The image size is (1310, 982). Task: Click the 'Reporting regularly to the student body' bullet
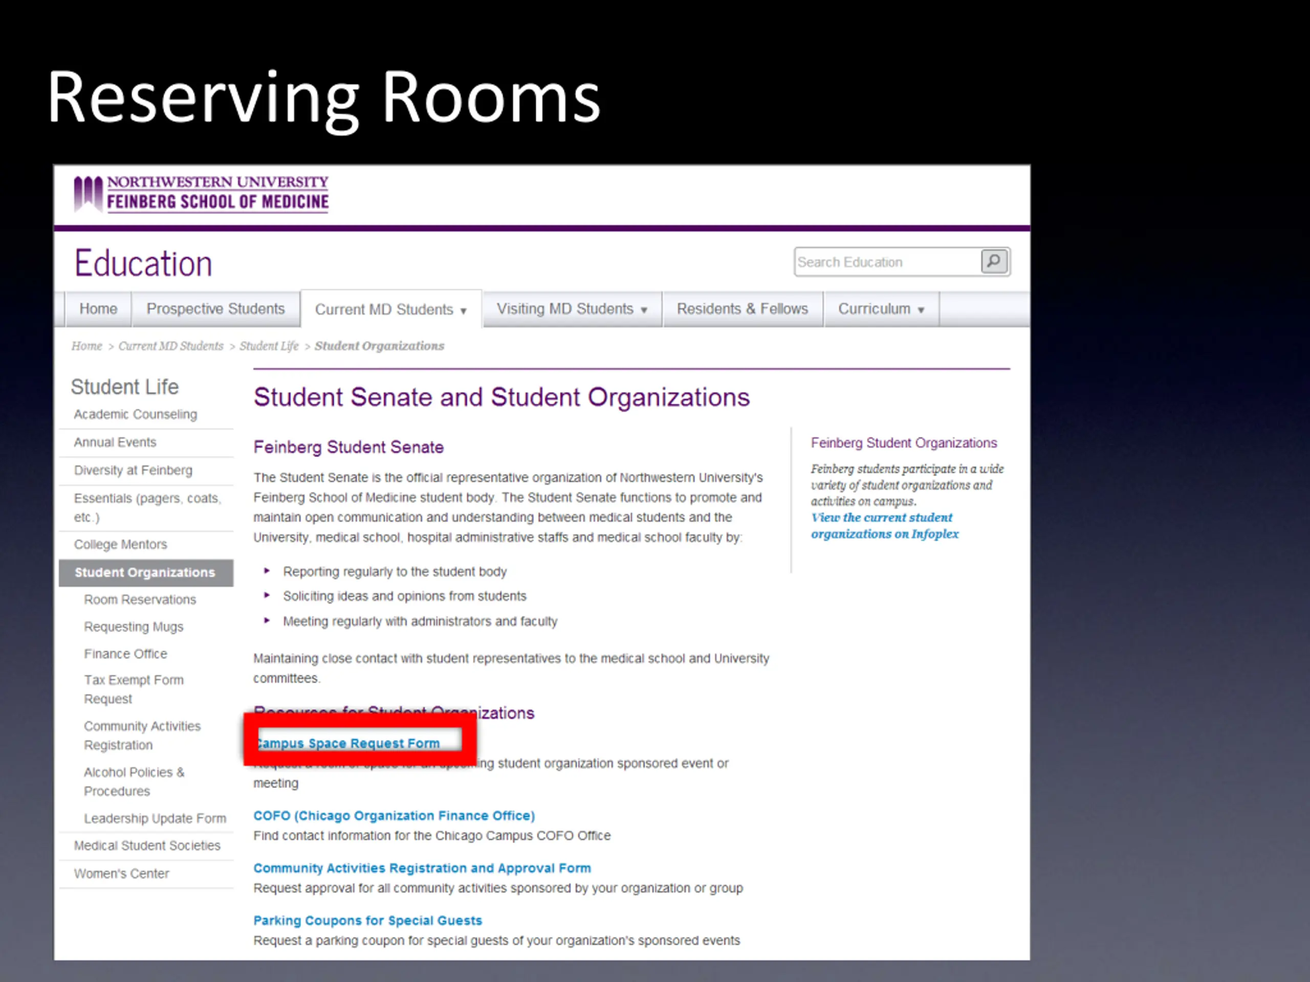pos(395,571)
